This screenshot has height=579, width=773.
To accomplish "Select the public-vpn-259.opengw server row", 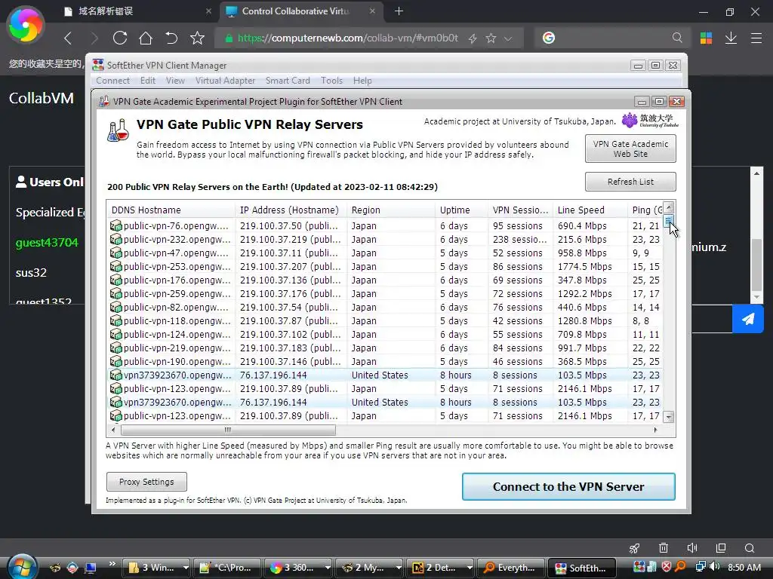I will [x=384, y=294].
